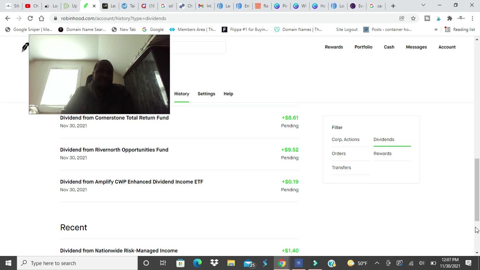
Task: Go back to the previous page
Action: click(8, 18)
